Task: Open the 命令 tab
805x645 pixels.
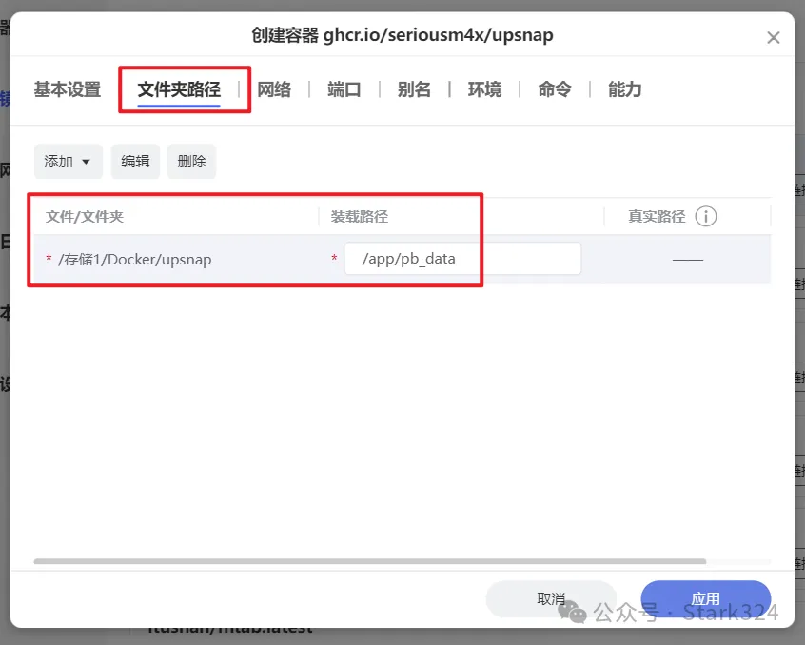Action: [555, 89]
